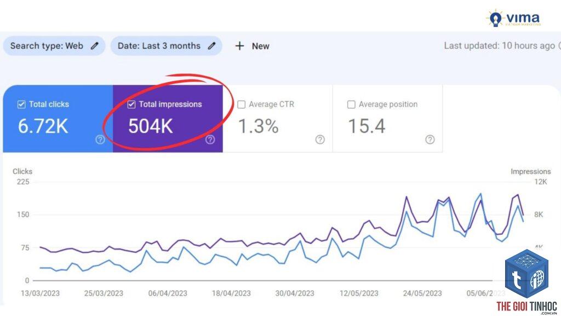Viewport: 561px width, 316px height.
Task: Edit the Date: Last 3 months pencil
Action: [x=212, y=46]
